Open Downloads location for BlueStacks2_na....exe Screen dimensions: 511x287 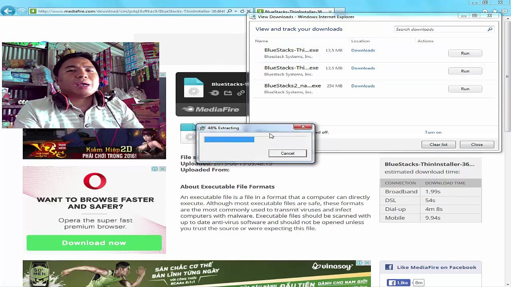click(x=363, y=86)
